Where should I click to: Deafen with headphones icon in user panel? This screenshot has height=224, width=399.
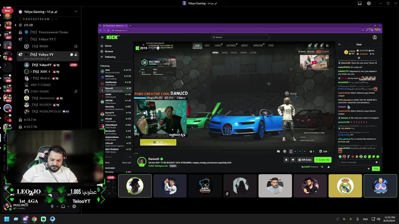tap(63, 206)
